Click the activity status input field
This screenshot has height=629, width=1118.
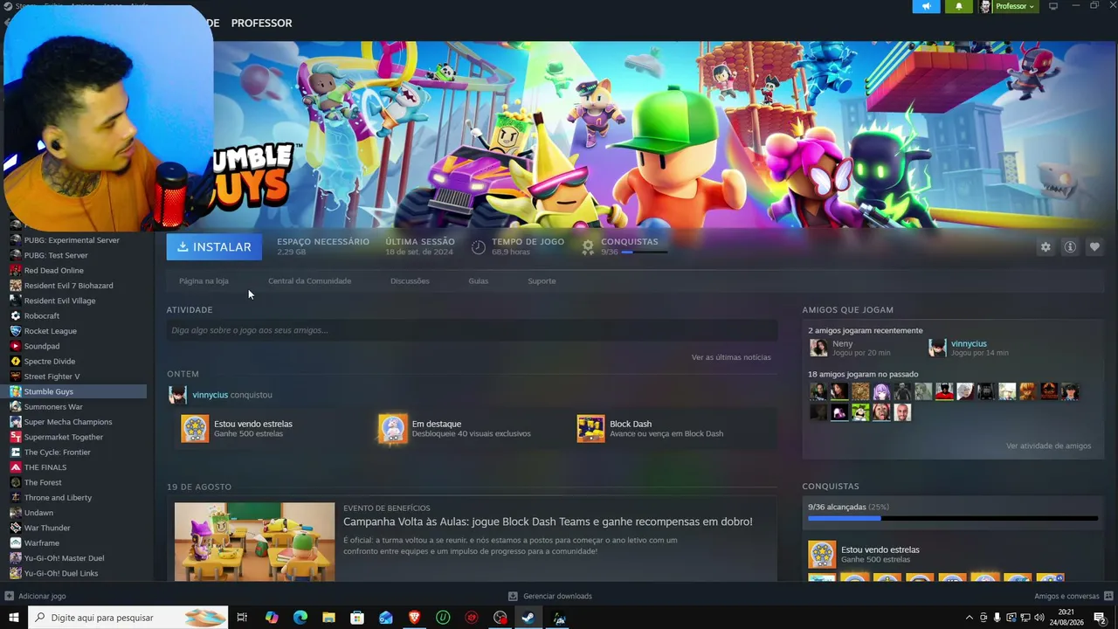point(472,330)
